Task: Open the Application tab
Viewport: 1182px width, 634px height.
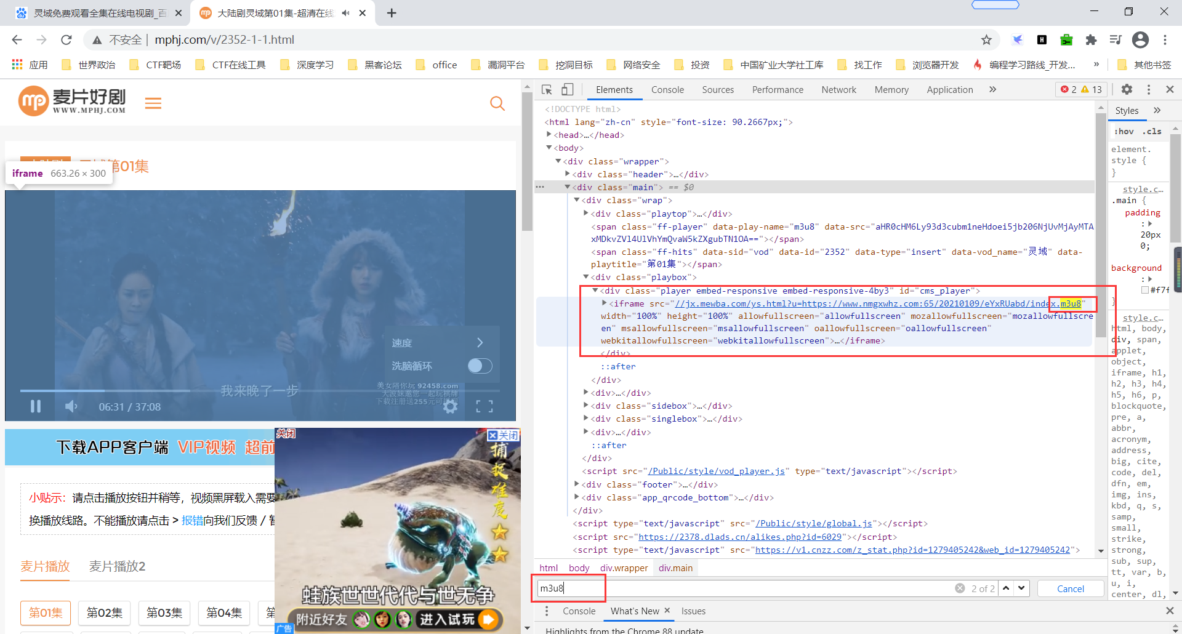Action: (950, 90)
